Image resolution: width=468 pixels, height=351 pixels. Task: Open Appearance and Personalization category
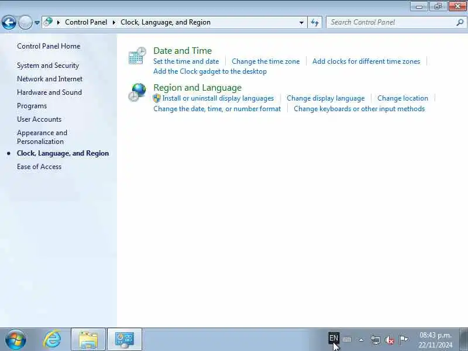[42, 137]
